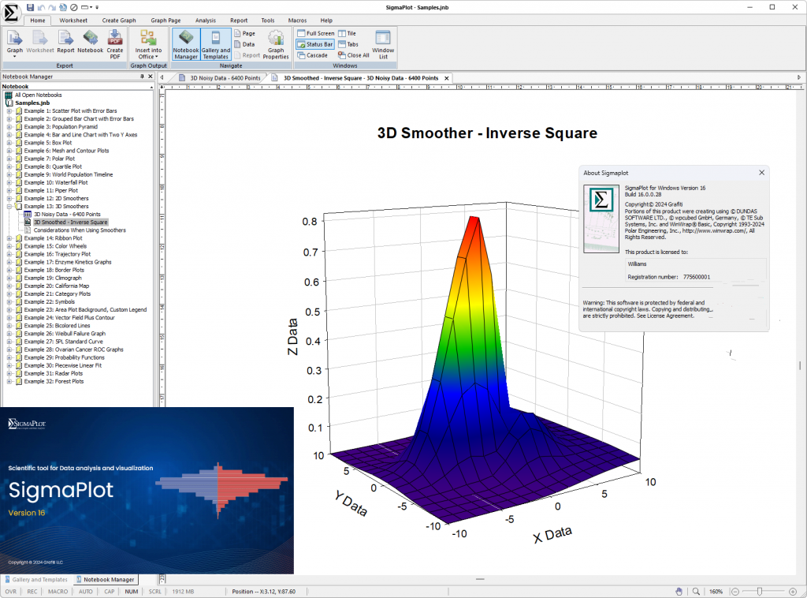The image size is (807, 598).
Task: Click the Undo arrow in title bar
Action: [x=41, y=7]
